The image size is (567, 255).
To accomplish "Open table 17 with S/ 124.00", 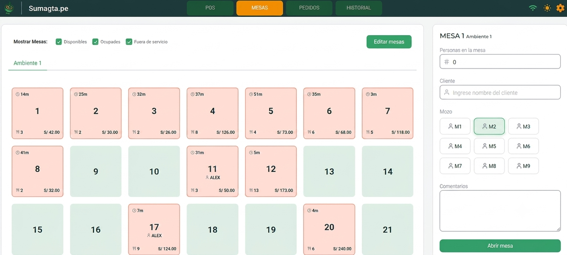I will pos(154,229).
